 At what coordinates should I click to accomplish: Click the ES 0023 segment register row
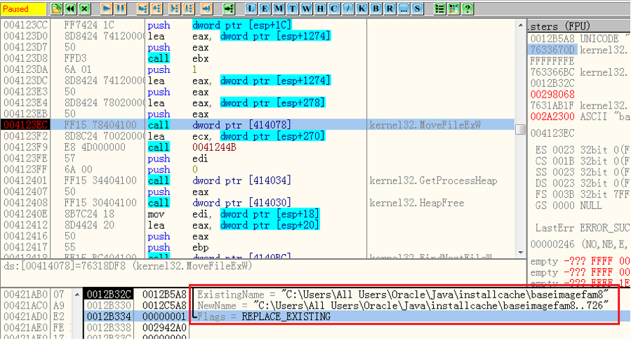582,150
